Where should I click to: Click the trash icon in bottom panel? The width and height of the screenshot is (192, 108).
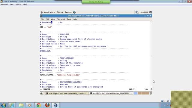(151, 93)
